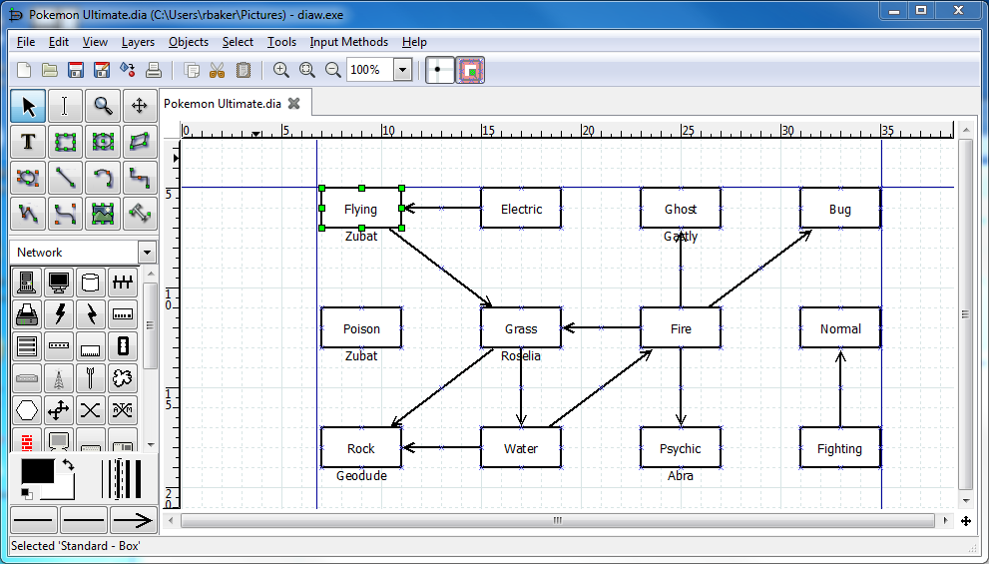989x564 pixels.
Task: Open the Tools menu
Action: (x=281, y=42)
